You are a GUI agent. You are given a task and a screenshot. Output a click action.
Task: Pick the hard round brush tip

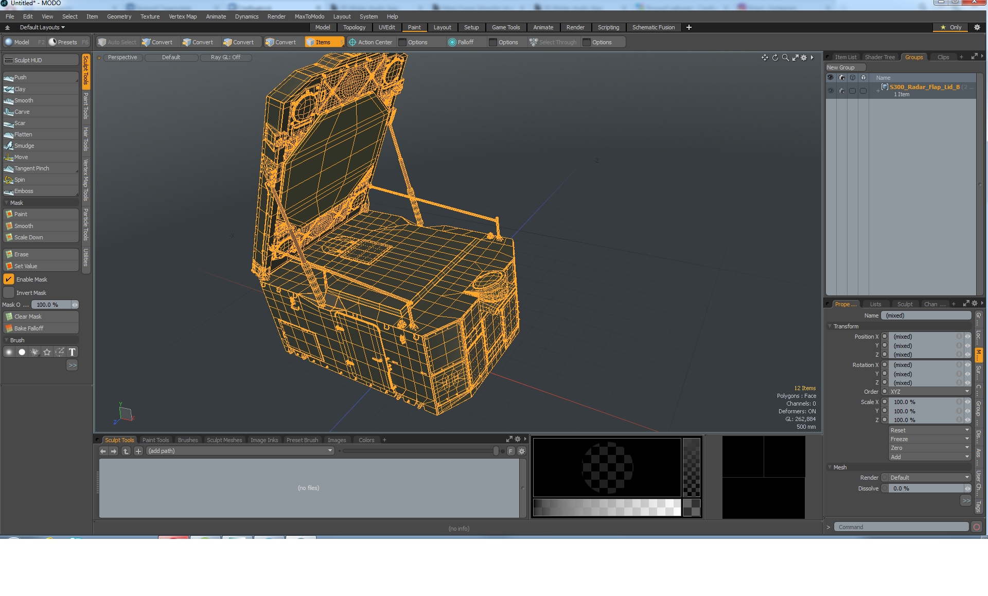pyautogui.click(x=22, y=352)
